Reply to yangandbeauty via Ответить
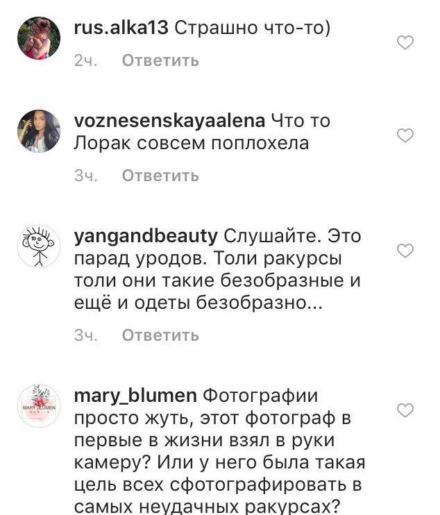Viewport: 440px width, 515px height. [160, 335]
